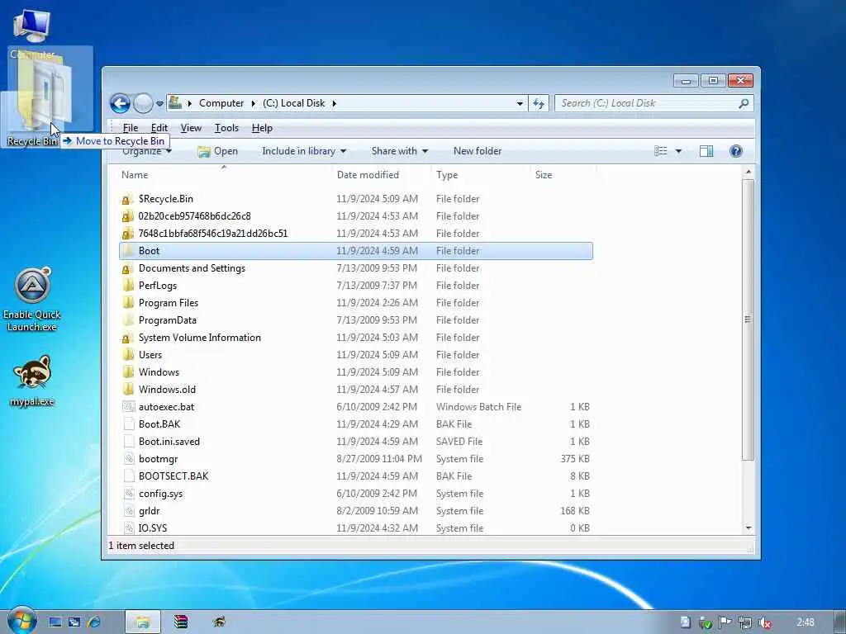Viewport: 846px width, 634px height.
Task: Select the System Volume Information folder icon
Action: coord(128,338)
